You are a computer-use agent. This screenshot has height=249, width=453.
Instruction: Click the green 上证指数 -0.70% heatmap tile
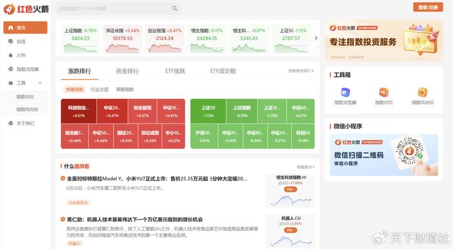point(242,111)
